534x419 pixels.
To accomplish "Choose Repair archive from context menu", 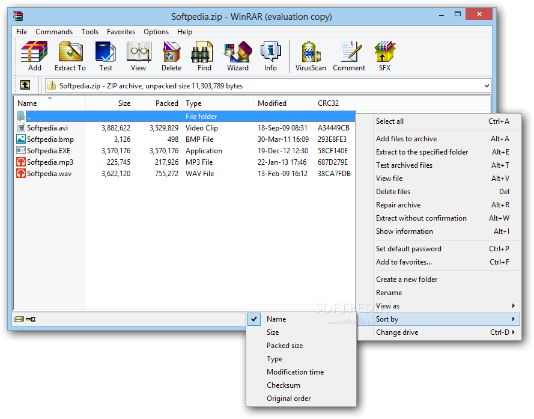I will tap(398, 204).
